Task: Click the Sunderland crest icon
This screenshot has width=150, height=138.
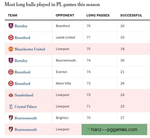Action: pyautogui.click(x=11, y=95)
